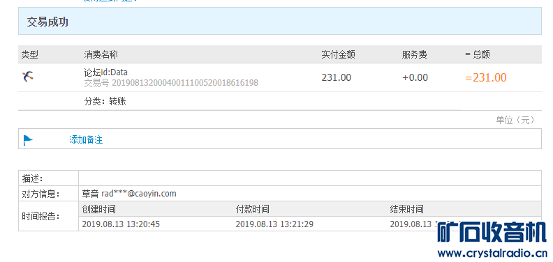Click the 矿石收音机 watermark logo
553x262 pixels.
[x=492, y=233]
